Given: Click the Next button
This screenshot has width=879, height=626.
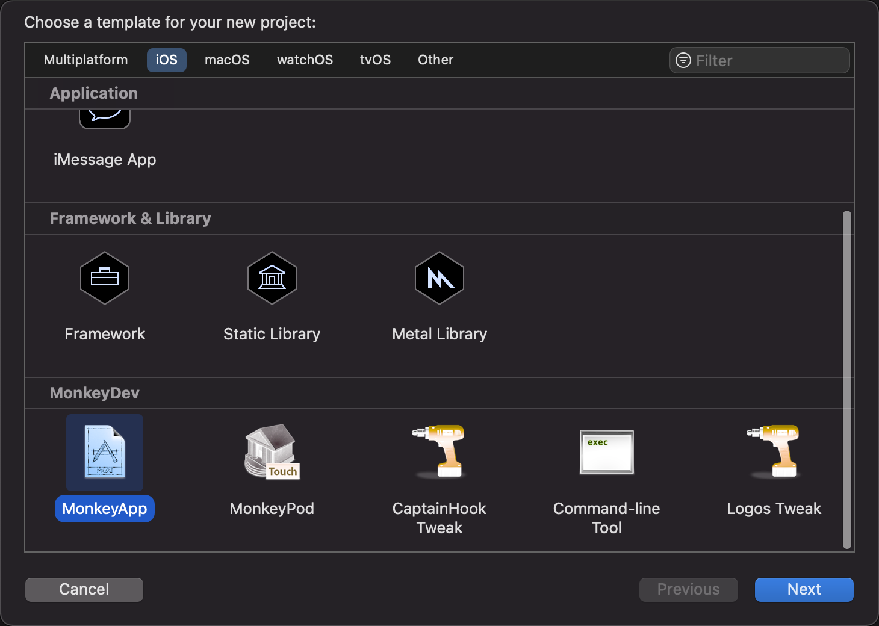Looking at the screenshot, I should coord(804,589).
